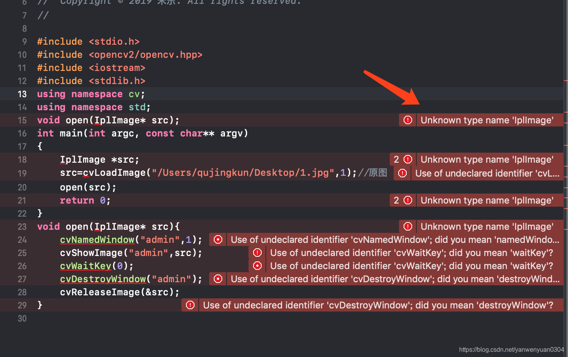The image size is (568, 357).
Task: Click 'cvLoadImage' on line 19
Action: tap(115, 173)
